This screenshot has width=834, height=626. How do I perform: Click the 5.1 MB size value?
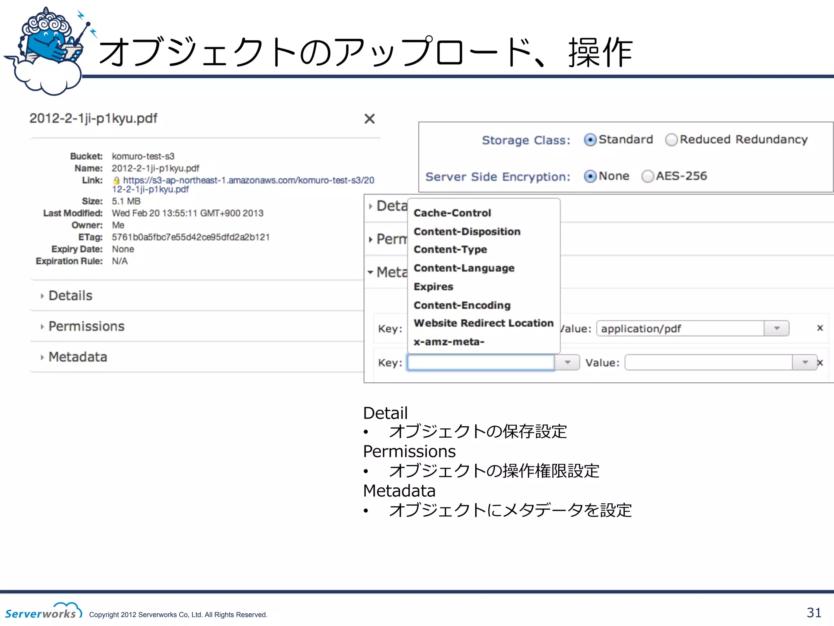point(126,201)
